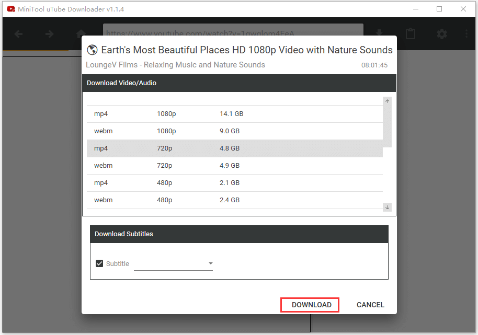Go to the home icon in toolbar

coord(81,33)
